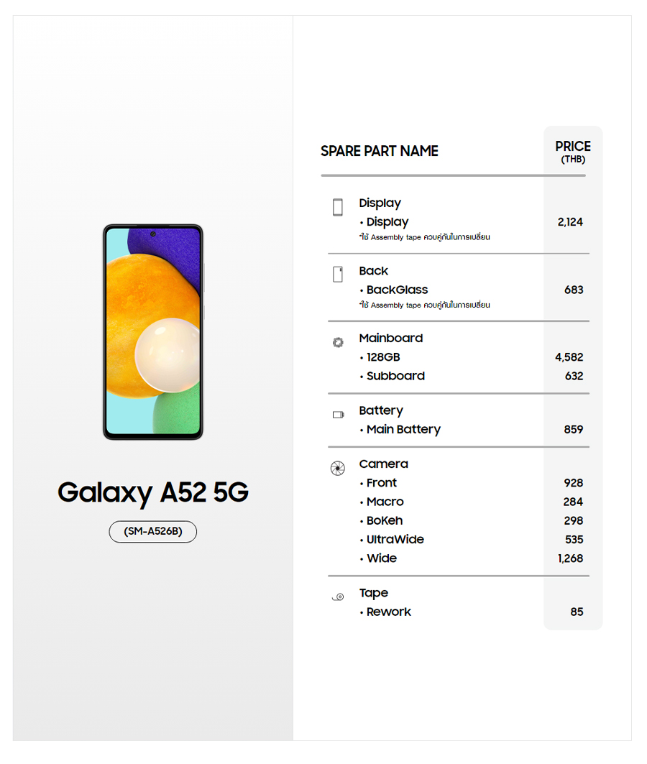Click the Tape roll icon
Image resolution: width=647 pixels, height=764 pixels.
(x=338, y=597)
